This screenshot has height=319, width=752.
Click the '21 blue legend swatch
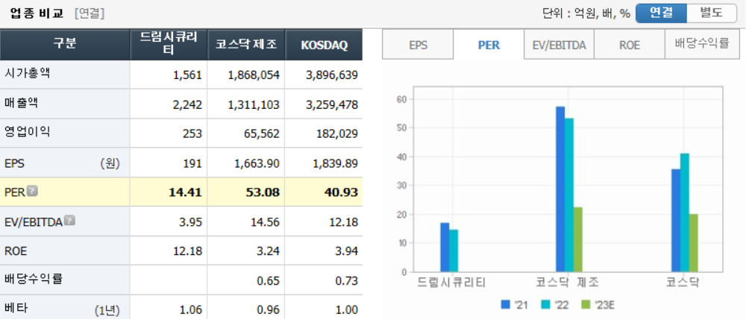(x=505, y=304)
